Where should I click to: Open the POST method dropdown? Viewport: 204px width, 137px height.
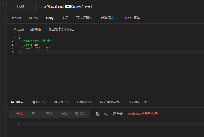coord(23,6)
